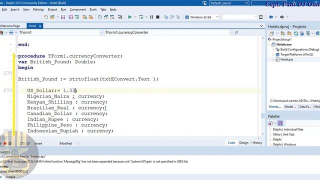Switch to the Output tab at bottom
This screenshot has height=180, width=320.
(10, 177)
